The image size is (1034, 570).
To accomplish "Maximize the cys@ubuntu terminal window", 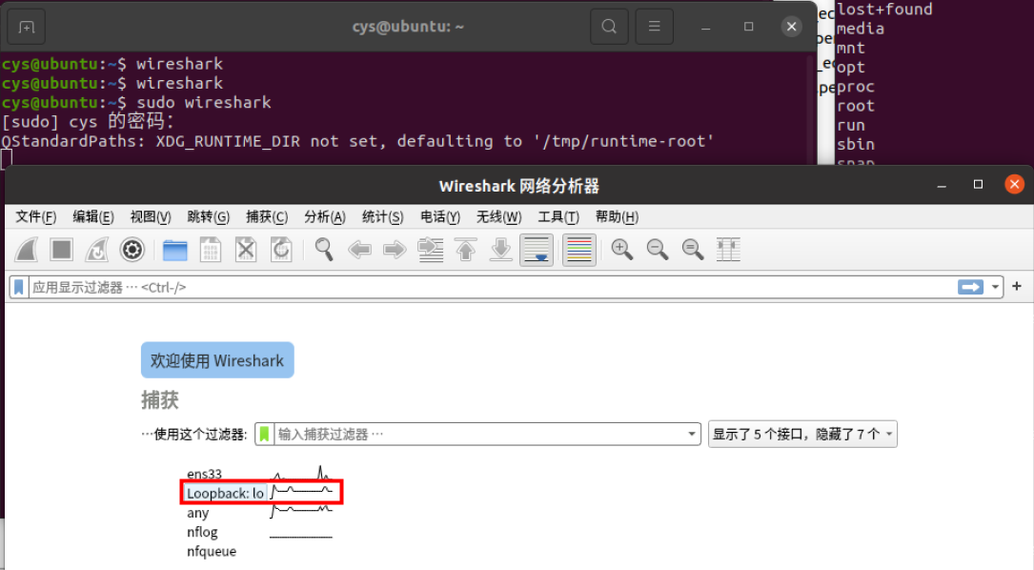I will tap(748, 27).
